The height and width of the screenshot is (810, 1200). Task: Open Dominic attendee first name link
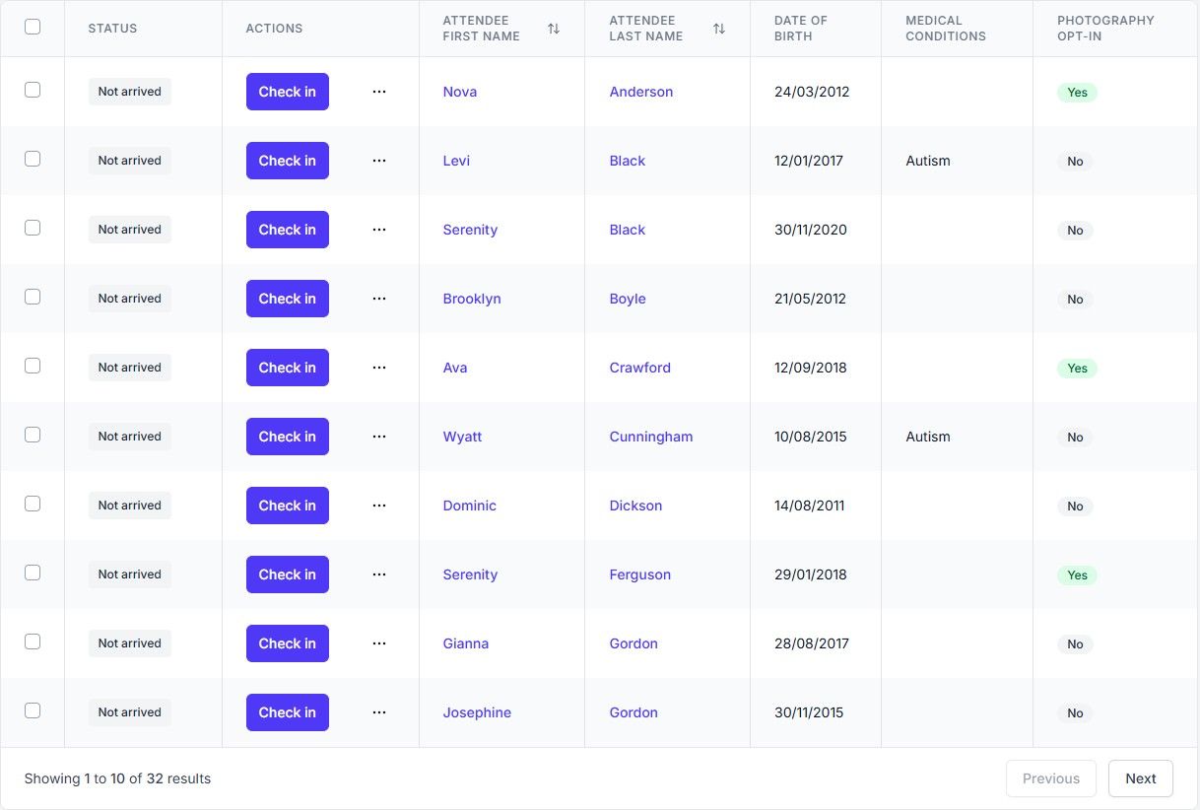tap(470, 506)
